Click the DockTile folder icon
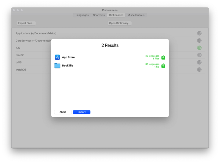220x163 pixels. (x=57, y=66)
